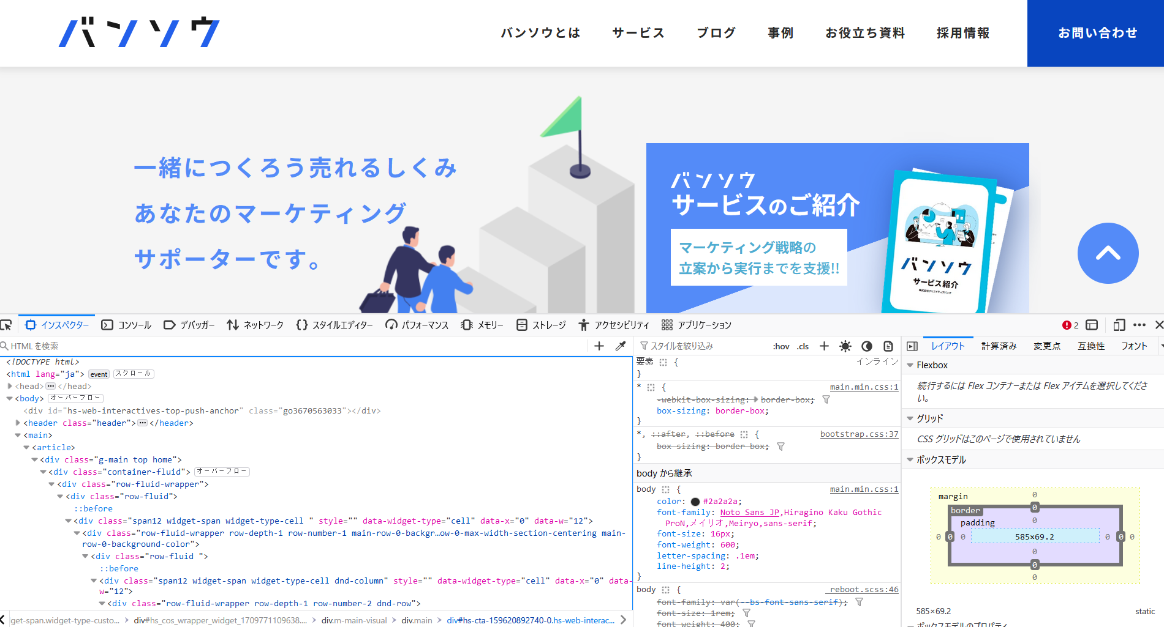Switch to the デバッガー tab
The height and width of the screenshot is (627, 1164).
(x=189, y=325)
